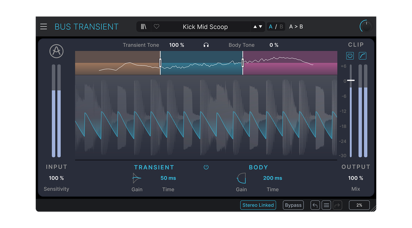This screenshot has width=412, height=228.
Task: Click the Body Gain shape icon
Action: [241, 178]
